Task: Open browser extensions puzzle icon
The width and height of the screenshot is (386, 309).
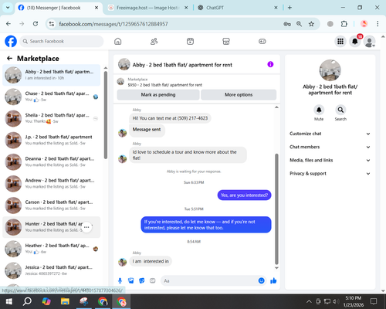Action: click(344, 24)
